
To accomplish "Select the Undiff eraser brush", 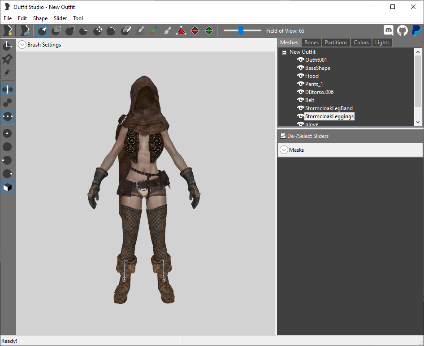I will coord(126,30).
